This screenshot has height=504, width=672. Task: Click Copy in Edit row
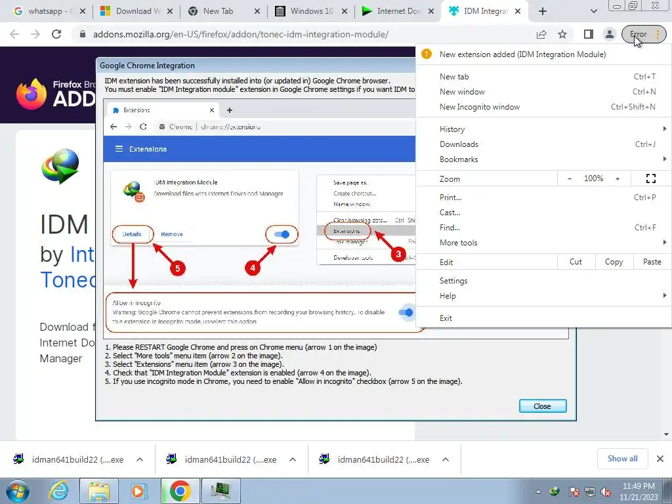click(614, 262)
